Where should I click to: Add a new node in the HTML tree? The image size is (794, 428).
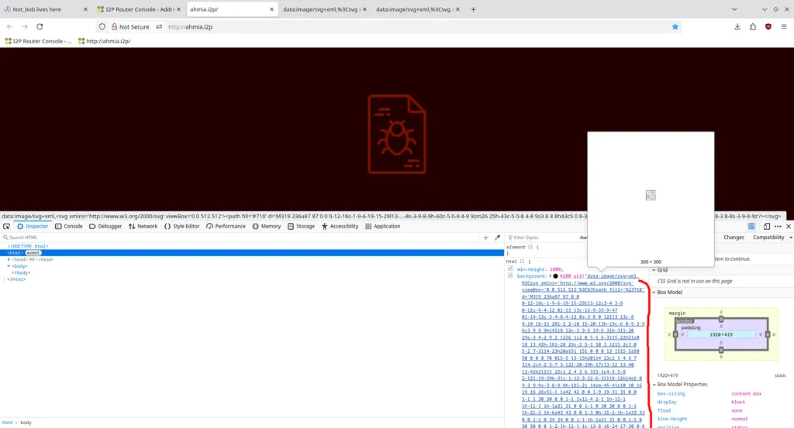click(x=486, y=238)
